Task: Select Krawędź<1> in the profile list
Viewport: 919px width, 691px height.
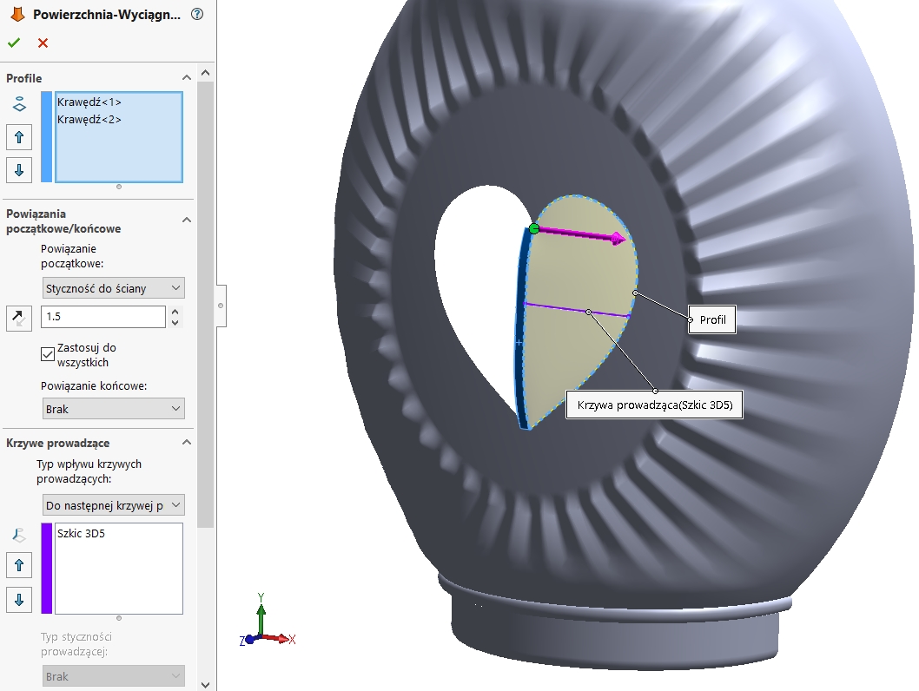Action: 89,102
